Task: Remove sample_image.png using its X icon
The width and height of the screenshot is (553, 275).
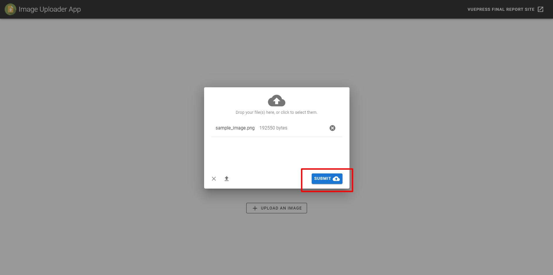Action: (332, 128)
